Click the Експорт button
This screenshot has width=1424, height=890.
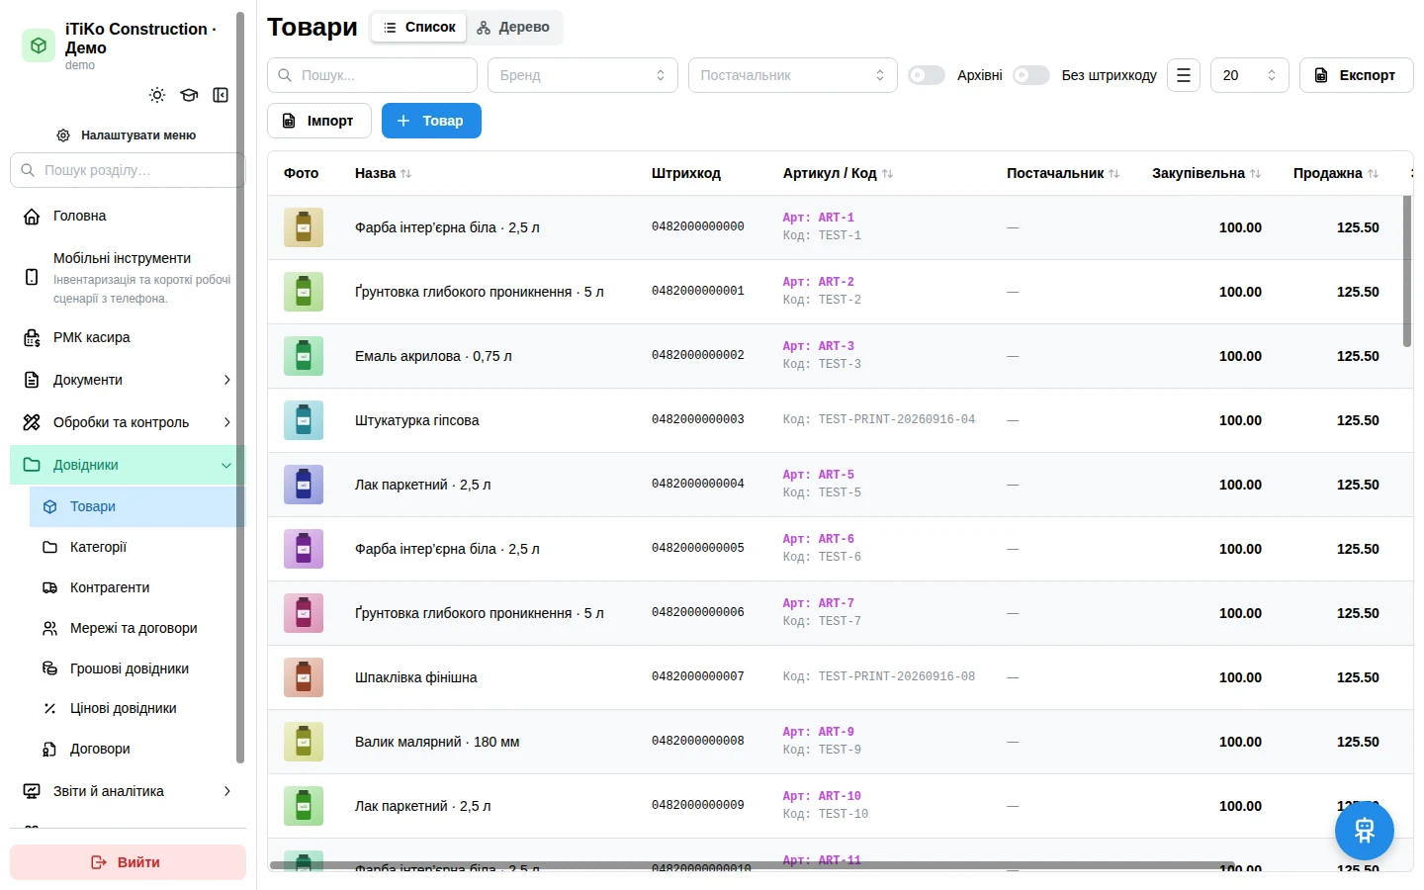pyautogui.click(x=1357, y=75)
